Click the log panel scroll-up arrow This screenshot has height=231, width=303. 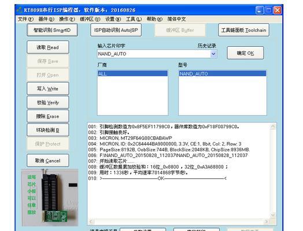pyautogui.click(x=273, y=126)
